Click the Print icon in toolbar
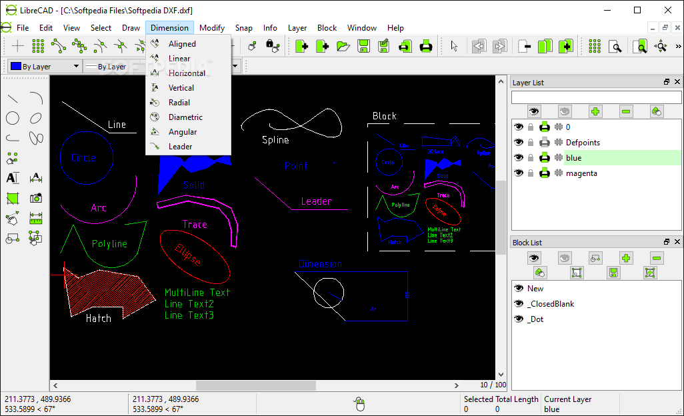Viewport: 684px width, 416px height. pos(426,46)
